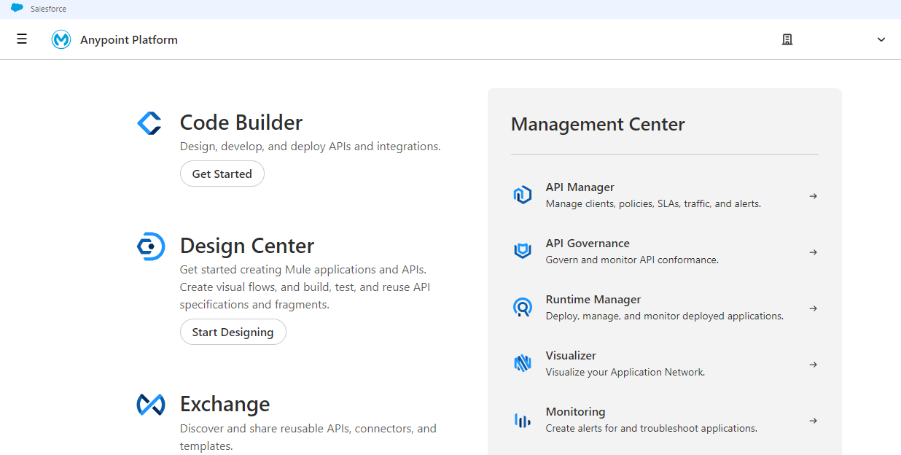Click the Anypoint Platform title text
Image resolution: width=901 pixels, height=455 pixels.
click(129, 40)
